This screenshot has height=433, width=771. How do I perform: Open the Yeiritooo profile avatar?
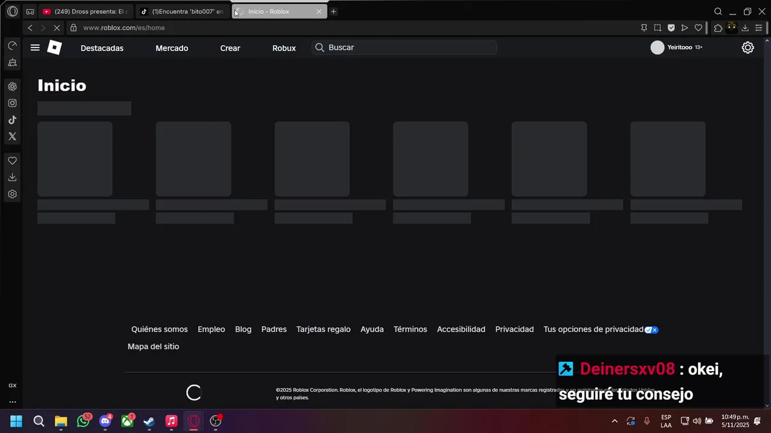point(657,48)
